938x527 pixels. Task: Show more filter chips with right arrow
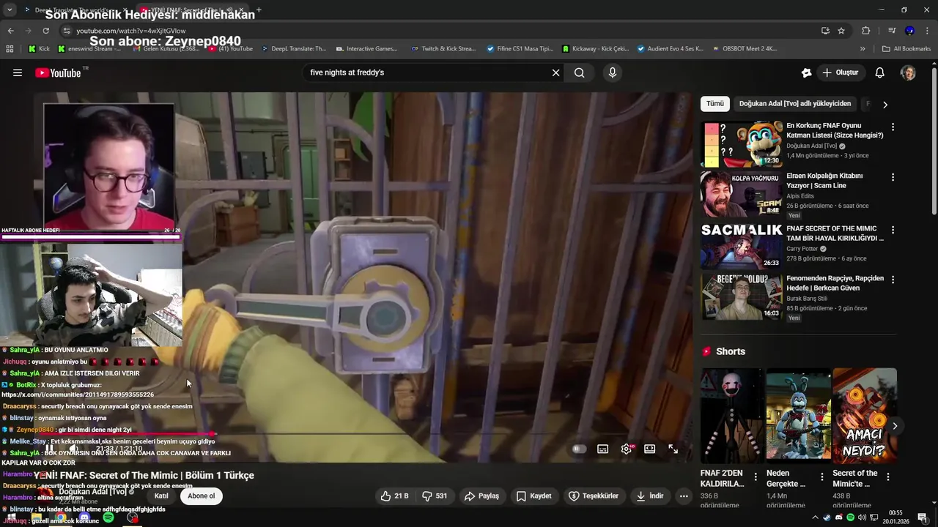click(x=885, y=104)
